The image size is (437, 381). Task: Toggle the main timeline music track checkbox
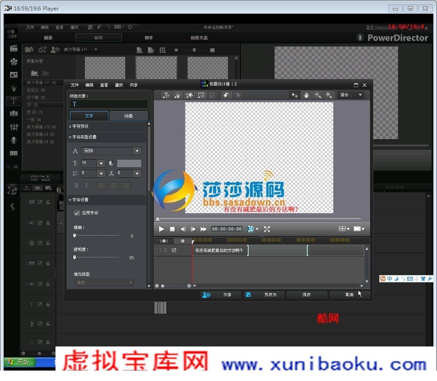40,342
